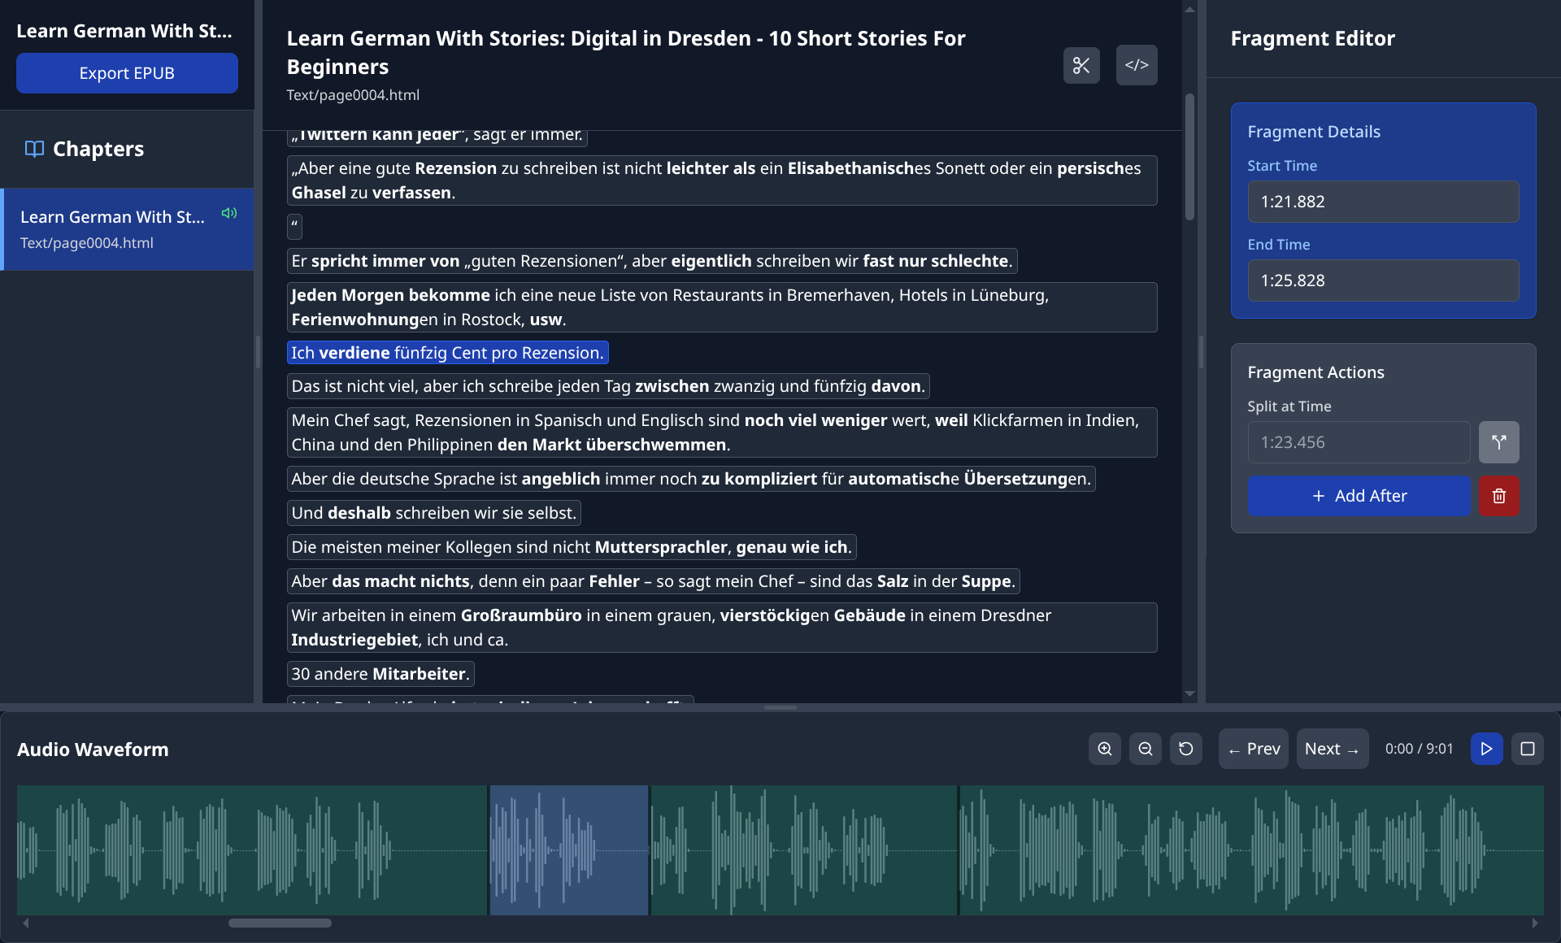Click the scissors split-mode icon
Image resolution: width=1561 pixels, height=943 pixels.
[x=1081, y=65]
